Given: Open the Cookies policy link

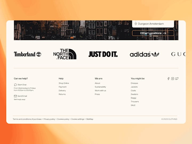Looking at the screenshot, I should 63,119.
